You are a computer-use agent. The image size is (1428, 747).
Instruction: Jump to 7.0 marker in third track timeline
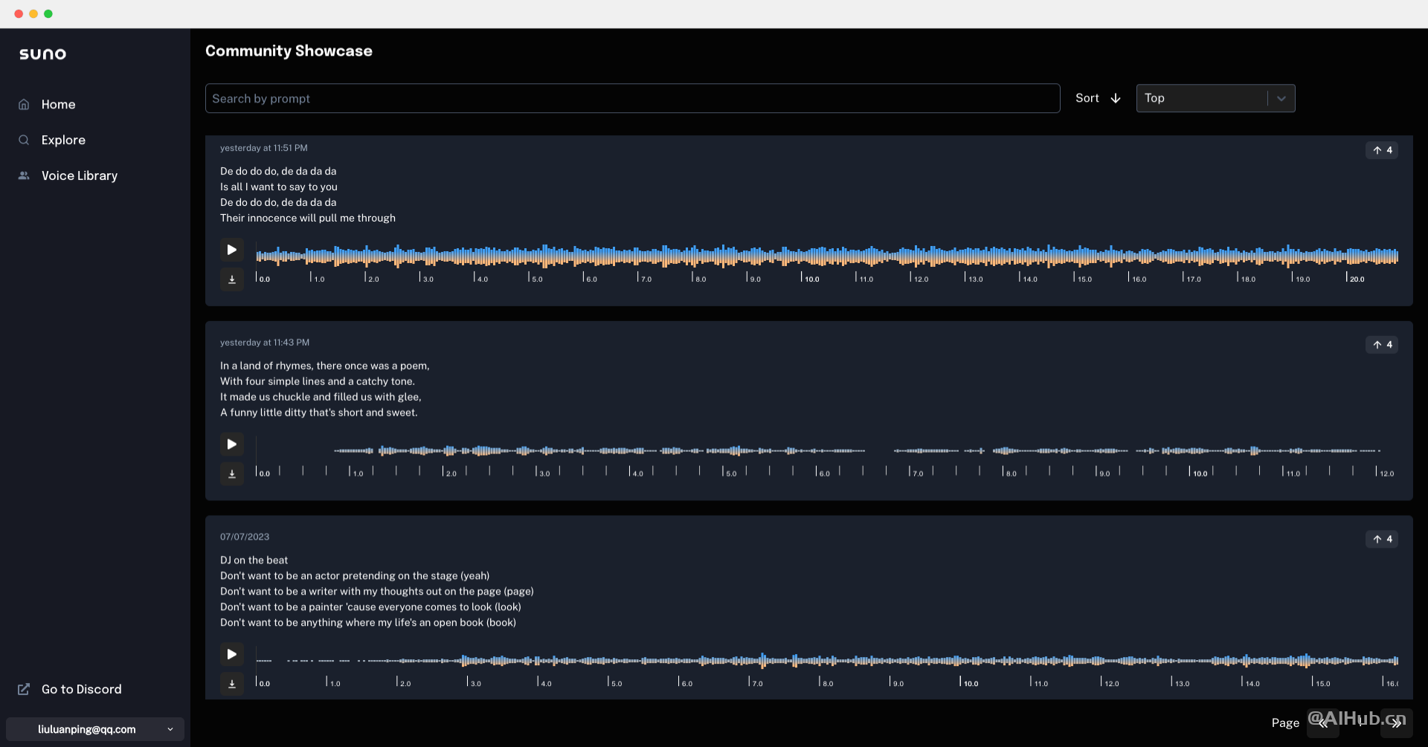coord(756,683)
